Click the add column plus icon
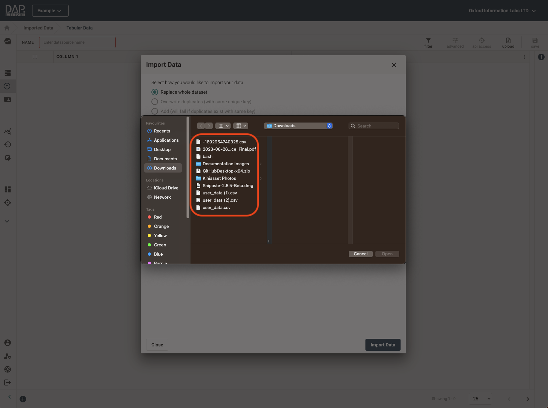This screenshot has width=548, height=408. coord(541,57)
